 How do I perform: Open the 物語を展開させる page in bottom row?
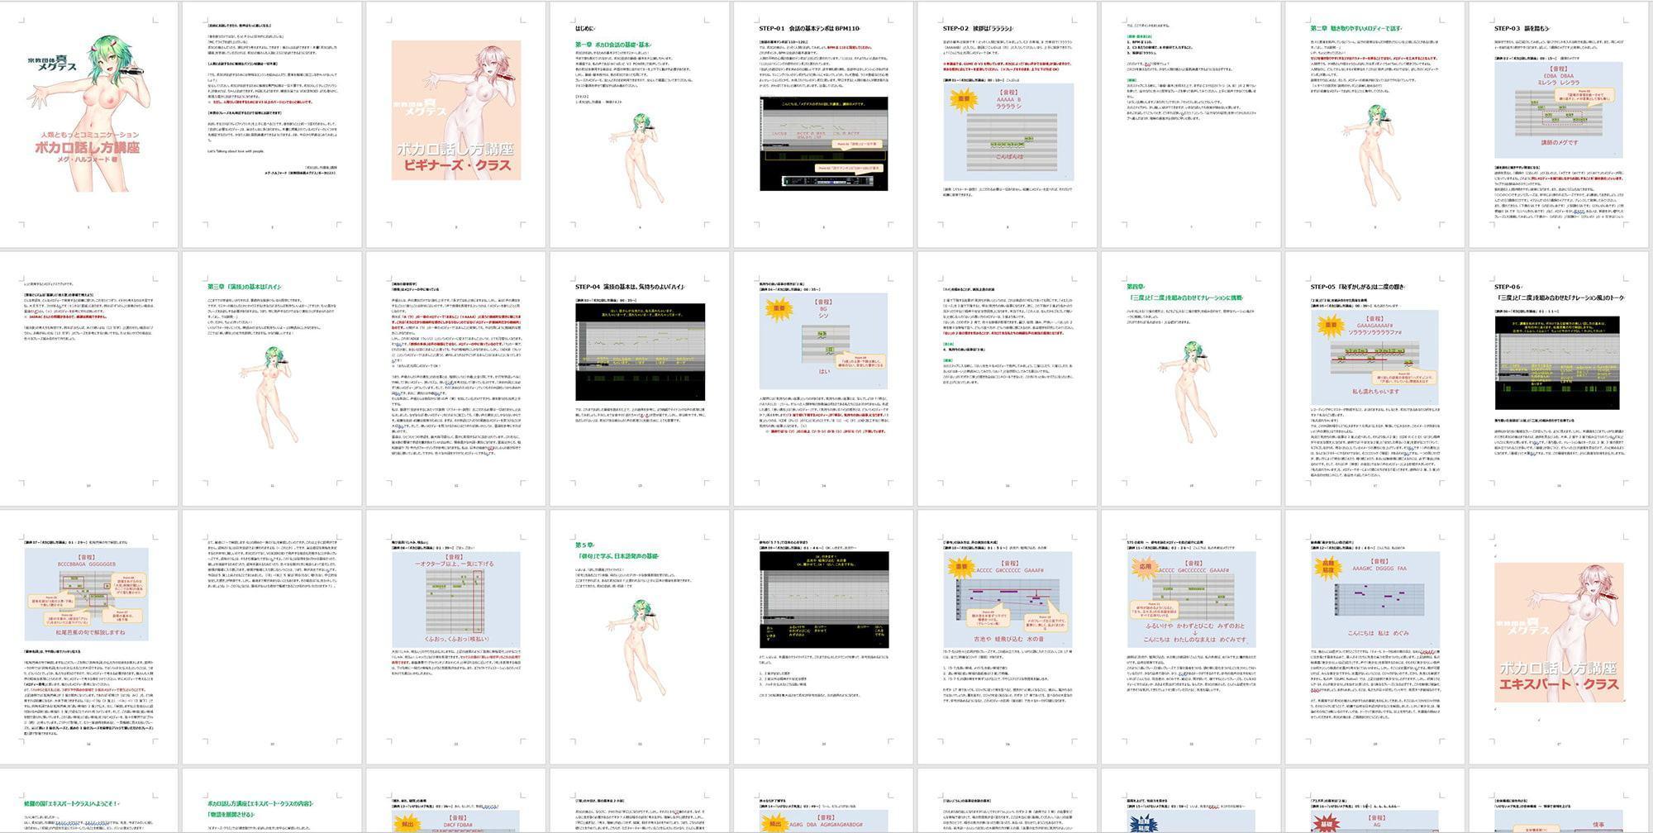pos(272,814)
